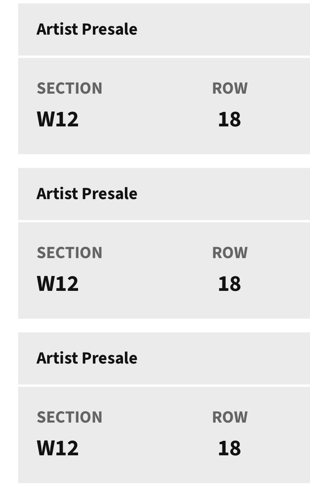310x493 pixels.
Task: Click the ROW label on the top ticket
Action: pos(230,88)
